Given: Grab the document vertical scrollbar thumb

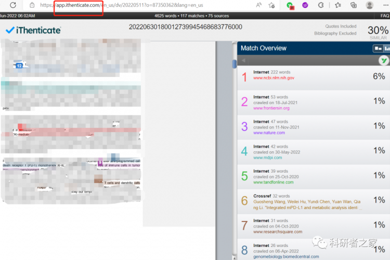Looking at the screenshot, I should 234,63.
